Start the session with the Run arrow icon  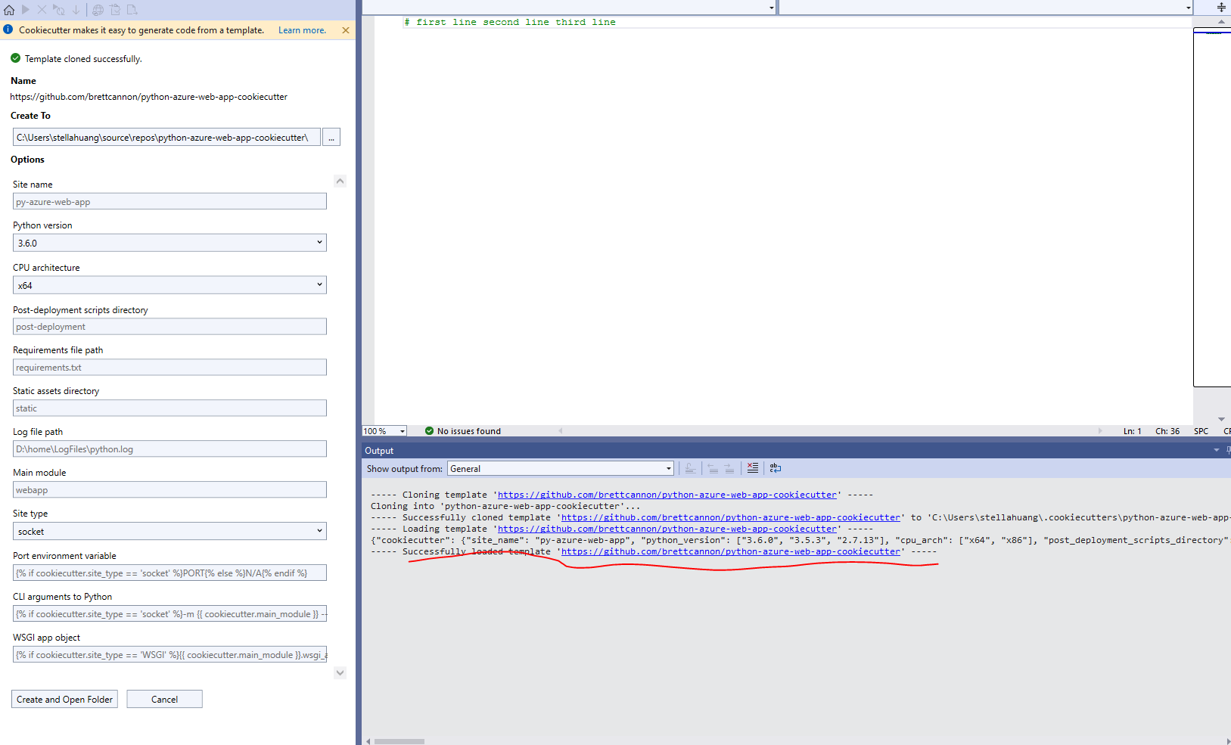tap(25, 9)
